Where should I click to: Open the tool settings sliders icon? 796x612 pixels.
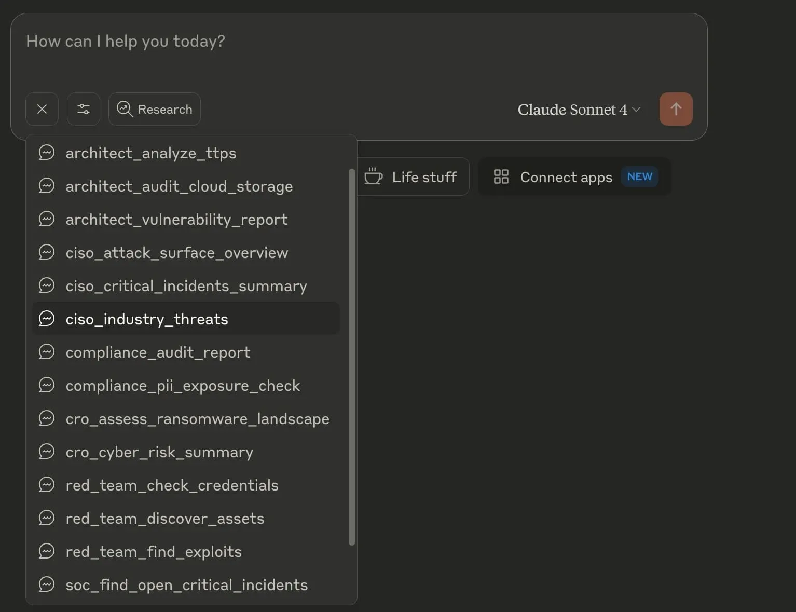pyautogui.click(x=84, y=109)
